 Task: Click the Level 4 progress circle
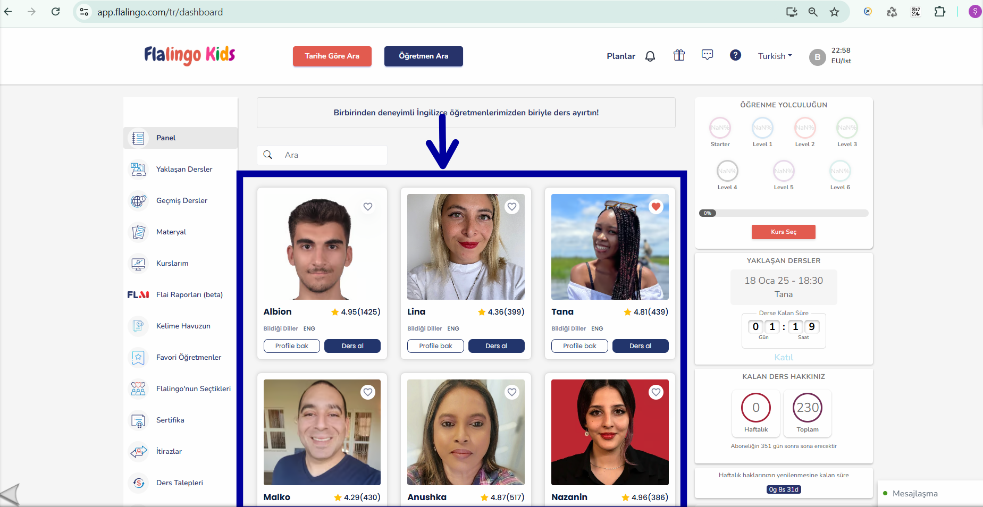point(727,171)
